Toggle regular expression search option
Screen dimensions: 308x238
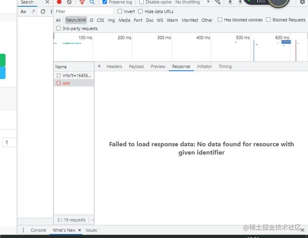point(33,11)
